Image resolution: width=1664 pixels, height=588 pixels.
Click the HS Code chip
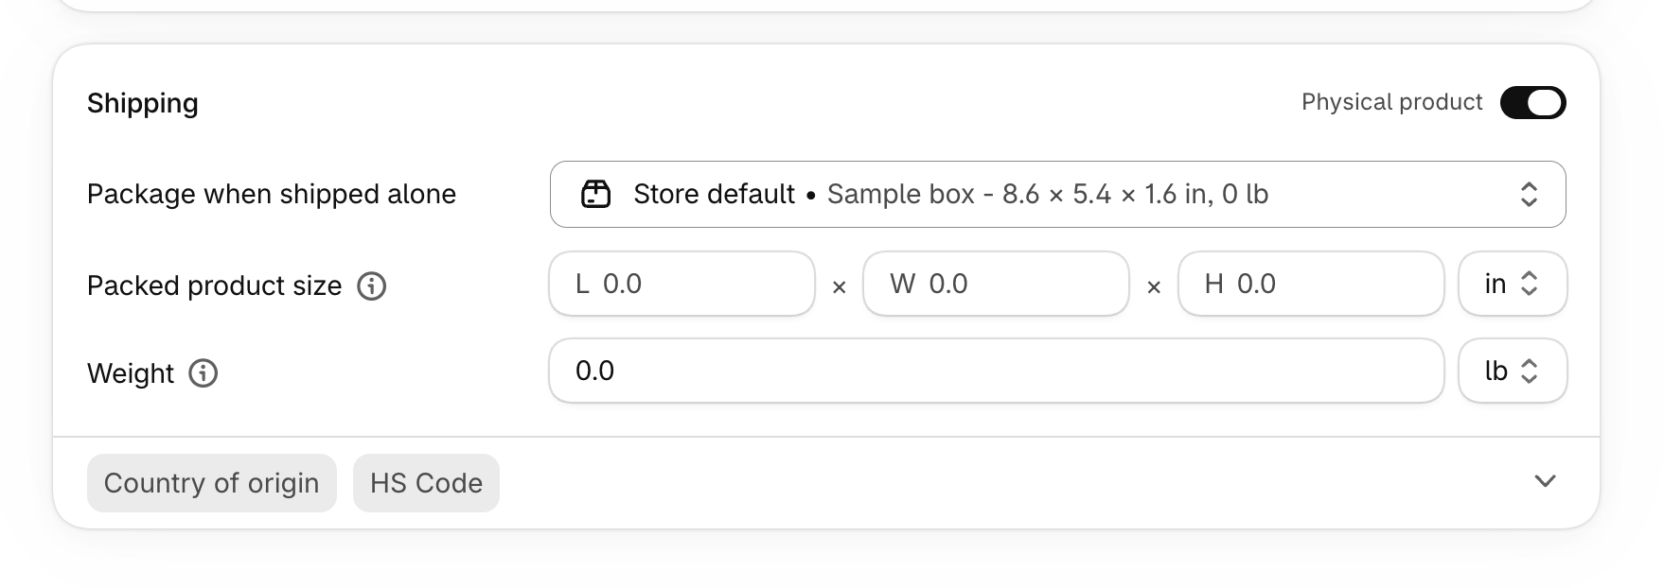point(426,483)
